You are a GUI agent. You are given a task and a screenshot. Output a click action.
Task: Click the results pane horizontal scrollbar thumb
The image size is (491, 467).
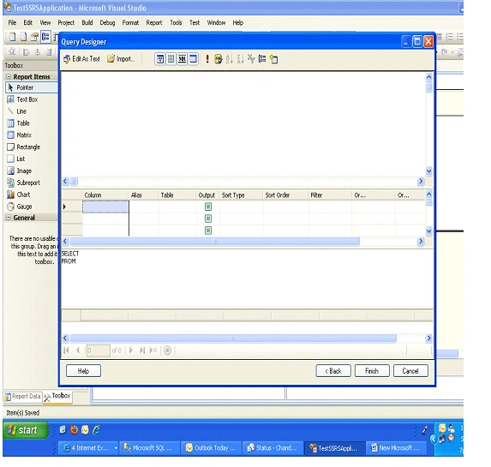coord(233,338)
